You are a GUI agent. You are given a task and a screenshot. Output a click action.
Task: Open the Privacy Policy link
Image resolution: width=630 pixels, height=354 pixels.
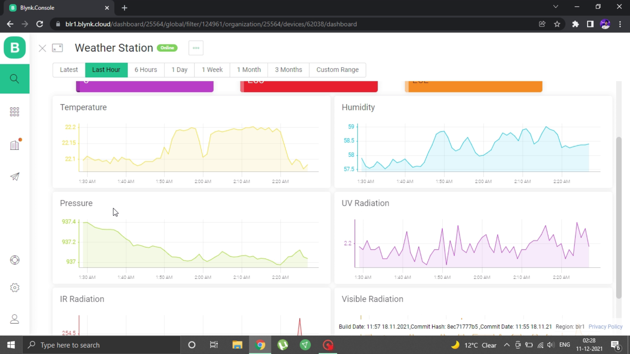pos(605,326)
